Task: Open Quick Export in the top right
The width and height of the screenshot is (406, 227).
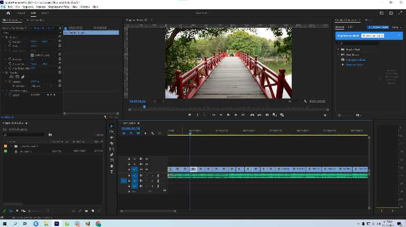Action: pos(391,13)
